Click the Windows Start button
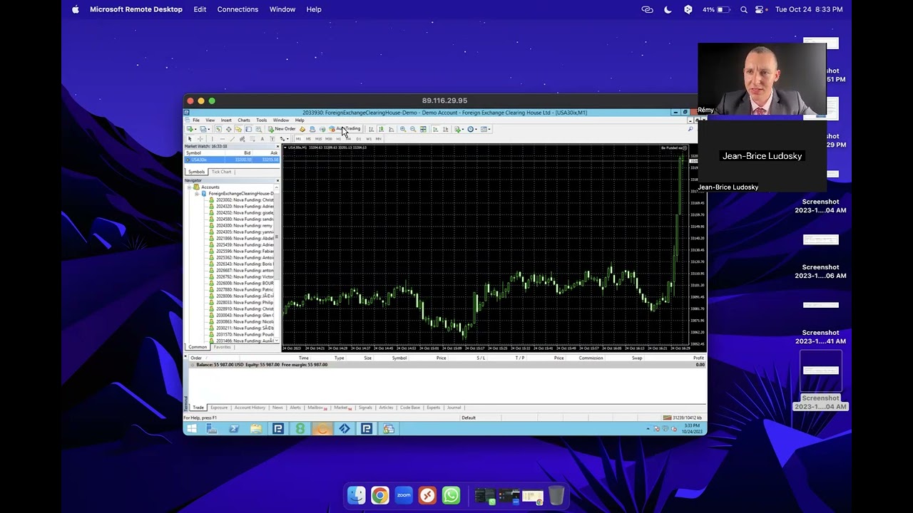The image size is (913, 513). [191, 429]
